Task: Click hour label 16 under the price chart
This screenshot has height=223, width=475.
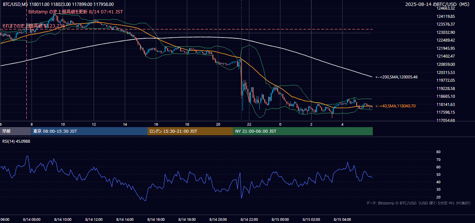Action: click(156, 125)
